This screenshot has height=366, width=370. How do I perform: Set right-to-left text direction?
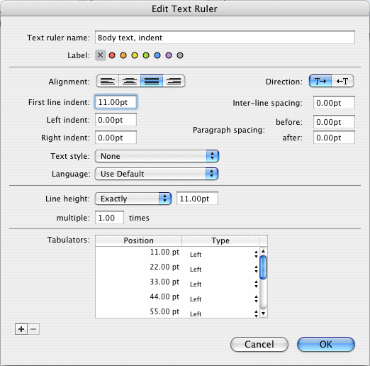pyautogui.click(x=342, y=82)
